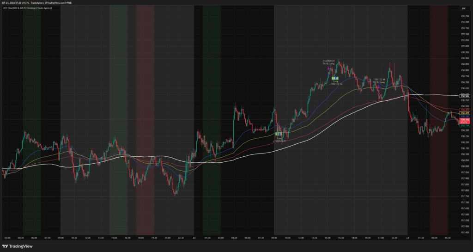Open the JPY currency selector
Image resolution: width=473 pixels, height=252 pixels.
[463, 9]
